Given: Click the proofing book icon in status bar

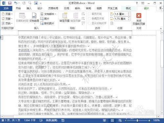Looking at the screenshot, I should pyautogui.click(x=41, y=120).
